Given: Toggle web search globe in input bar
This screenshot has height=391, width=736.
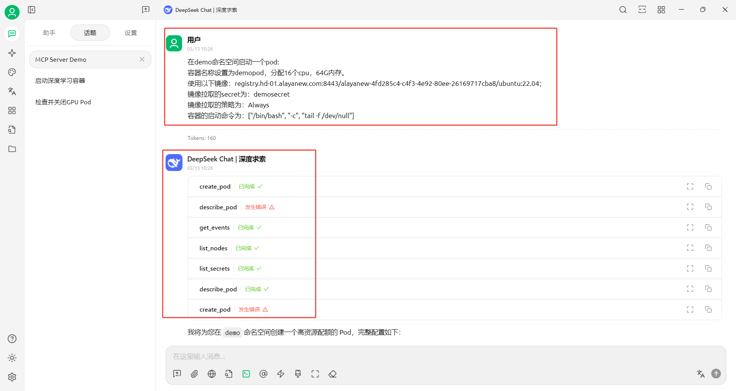Looking at the screenshot, I should [212, 374].
